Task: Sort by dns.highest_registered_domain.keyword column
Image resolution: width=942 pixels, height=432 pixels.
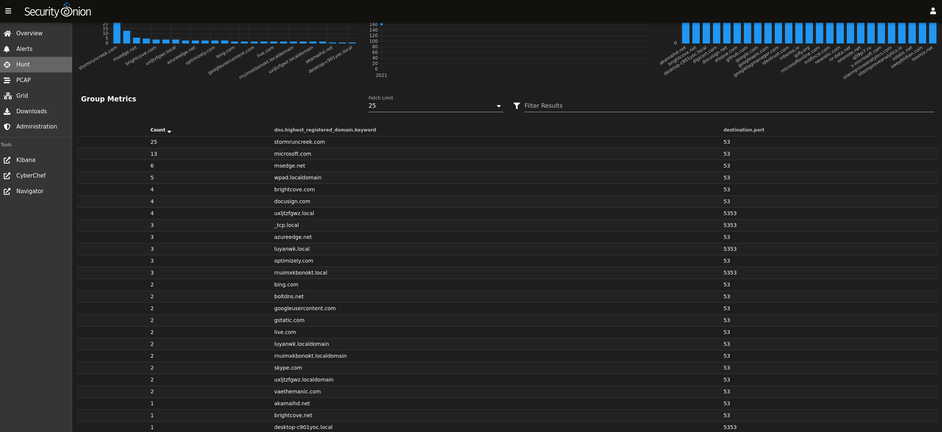Action: [325, 130]
